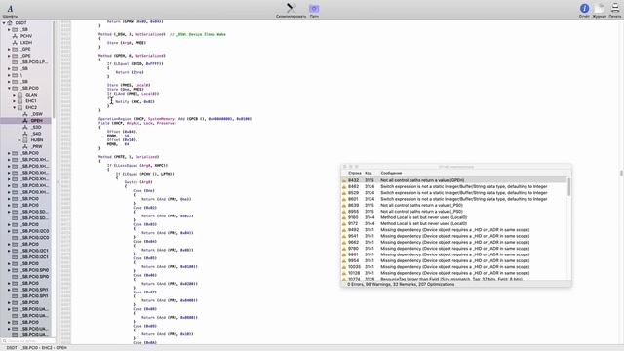Click the sidebar filter search field
Viewport: 624px width, 351px height.
coord(28,341)
